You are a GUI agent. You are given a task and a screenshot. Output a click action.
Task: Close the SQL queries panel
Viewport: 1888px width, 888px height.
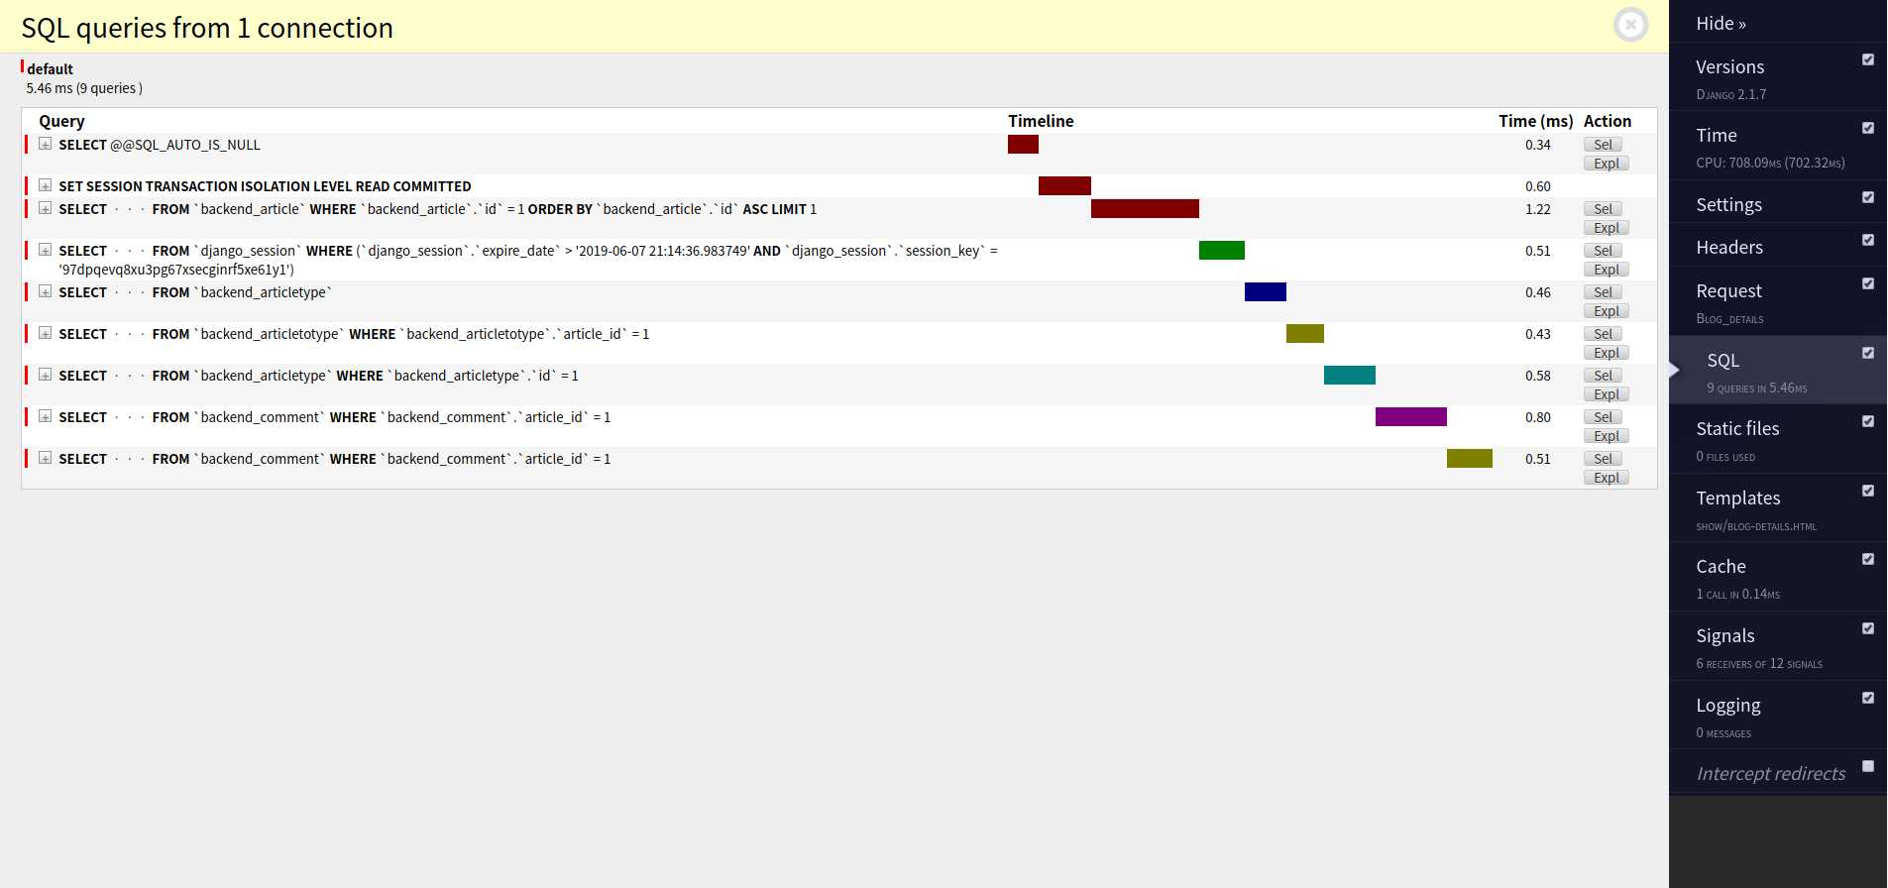tap(1630, 25)
